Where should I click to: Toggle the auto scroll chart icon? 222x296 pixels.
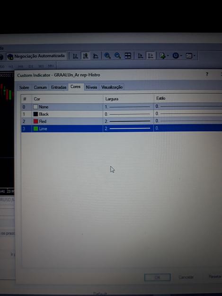(x=140, y=56)
